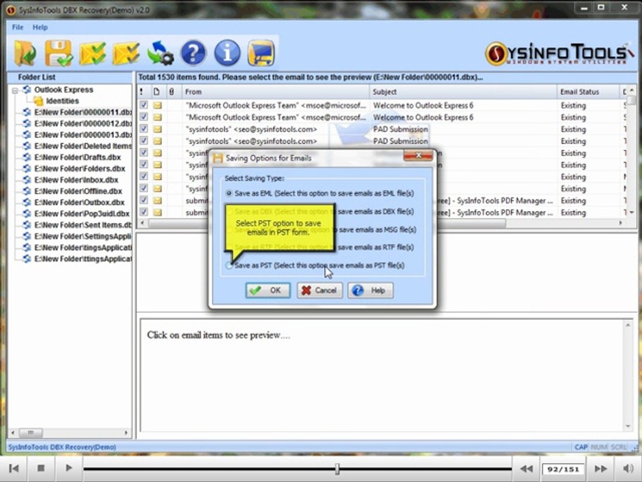Click the shopping cart Buy icon
This screenshot has height=482, width=642.
pyautogui.click(x=261, y=53)
